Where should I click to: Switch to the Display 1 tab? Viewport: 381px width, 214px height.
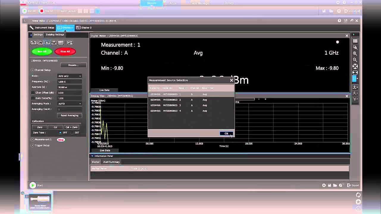click(65, 28)
